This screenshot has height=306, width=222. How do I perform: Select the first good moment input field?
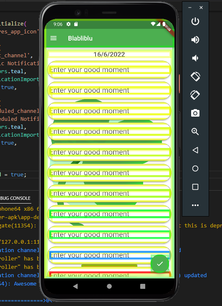[109, 70]
